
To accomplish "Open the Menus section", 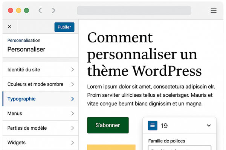I will coord(41,113).
